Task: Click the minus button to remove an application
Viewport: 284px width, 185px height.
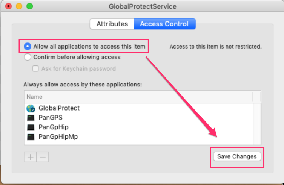Action: coord(43,157)
